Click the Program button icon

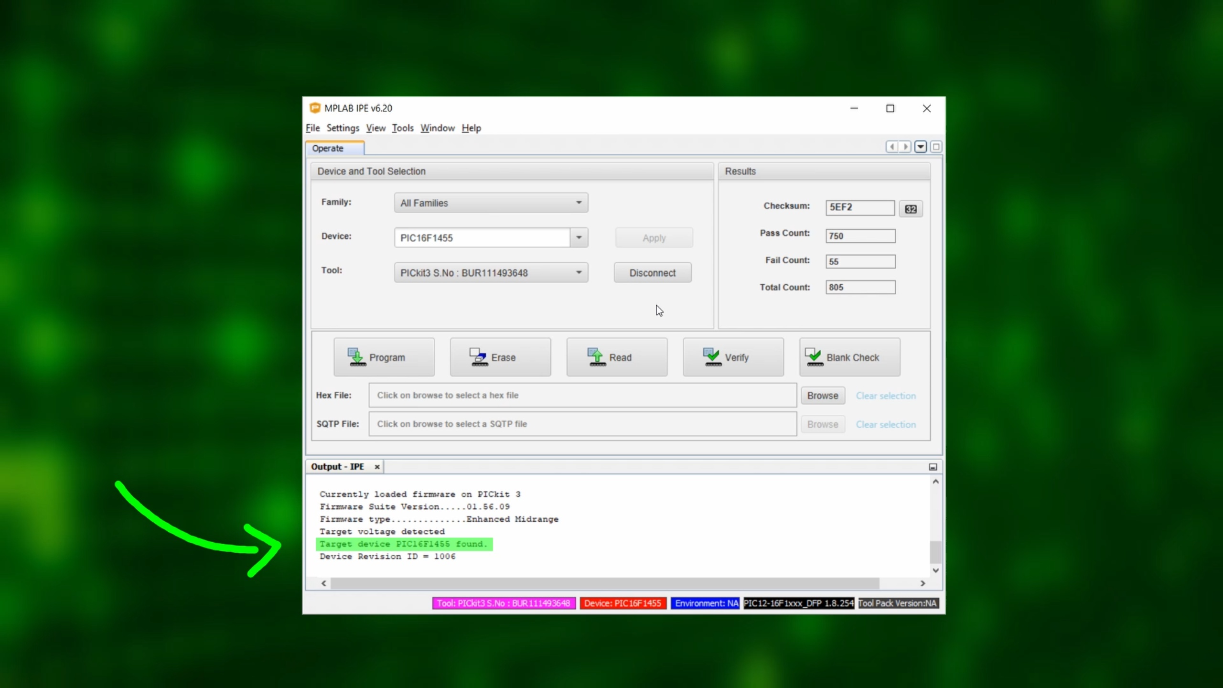point(356,357)
